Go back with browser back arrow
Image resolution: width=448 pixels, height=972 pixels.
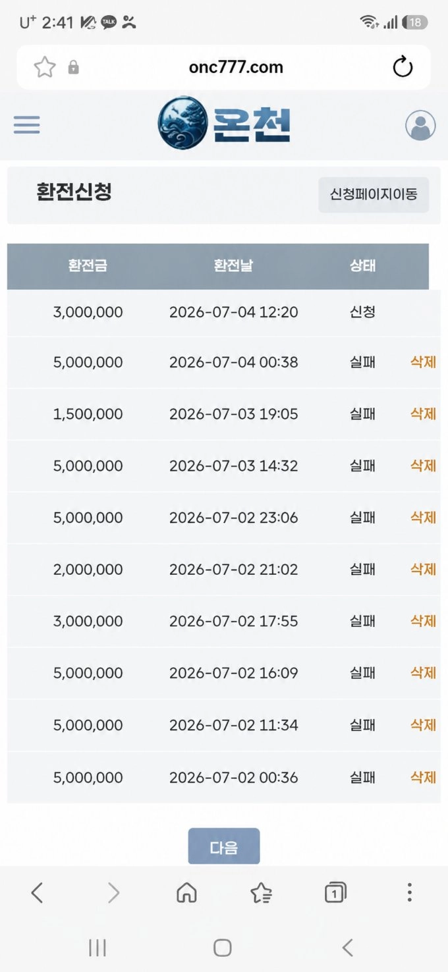point(37,892)
